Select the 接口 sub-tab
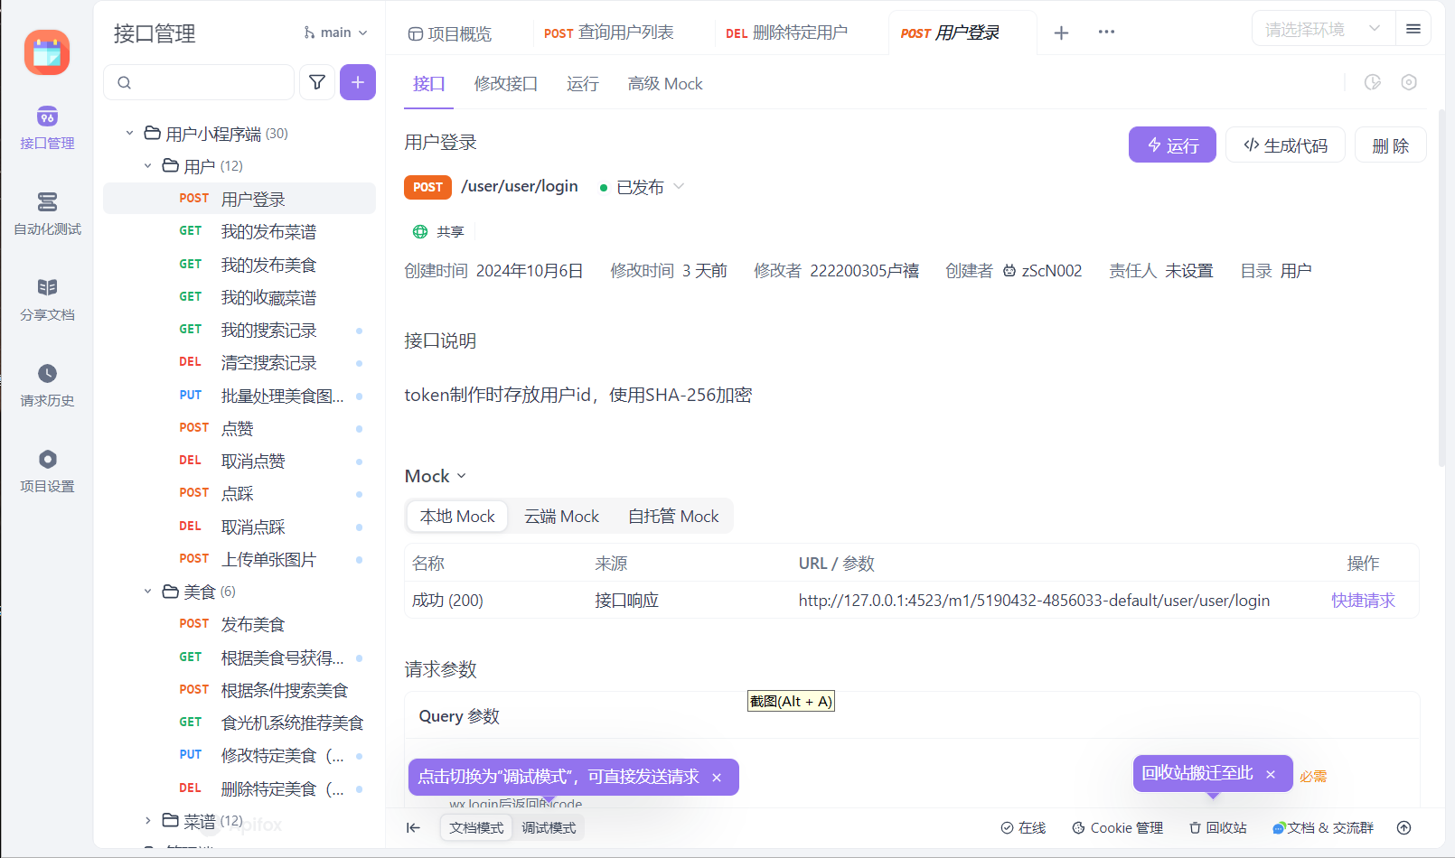 (428, 84)
